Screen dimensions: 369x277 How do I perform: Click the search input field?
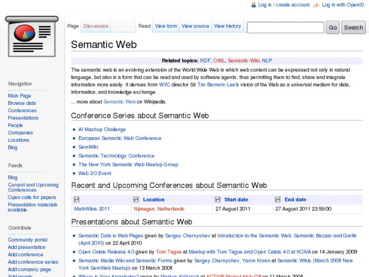pyautogui.click(x=285, y=27)
